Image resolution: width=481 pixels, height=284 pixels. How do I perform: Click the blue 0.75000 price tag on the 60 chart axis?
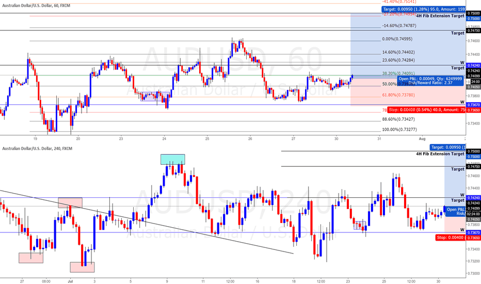coord(473,19)
